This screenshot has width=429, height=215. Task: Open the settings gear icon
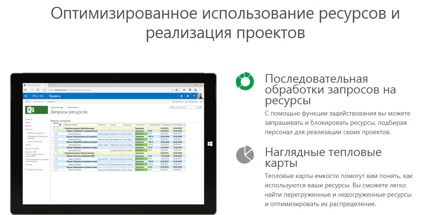pos(187,96)
